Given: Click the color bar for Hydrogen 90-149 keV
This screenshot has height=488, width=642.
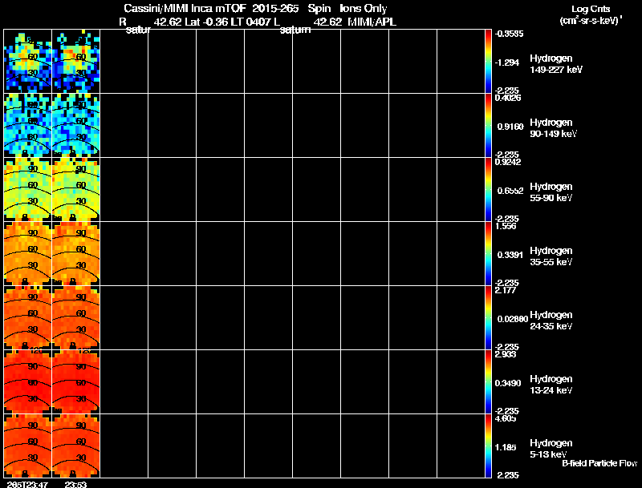Looking at the screenshot, I should point(488,126).
